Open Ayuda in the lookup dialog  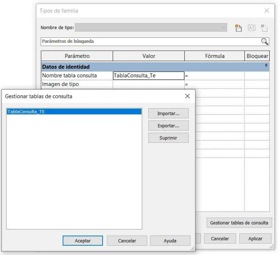pyautogui.click(x=170, y=241)
